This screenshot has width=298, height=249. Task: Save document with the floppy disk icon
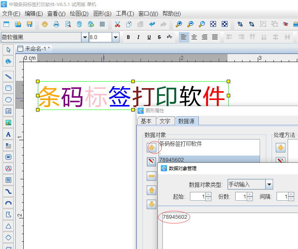29,24
